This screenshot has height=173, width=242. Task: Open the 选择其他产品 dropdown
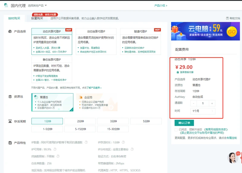[37, 5]
